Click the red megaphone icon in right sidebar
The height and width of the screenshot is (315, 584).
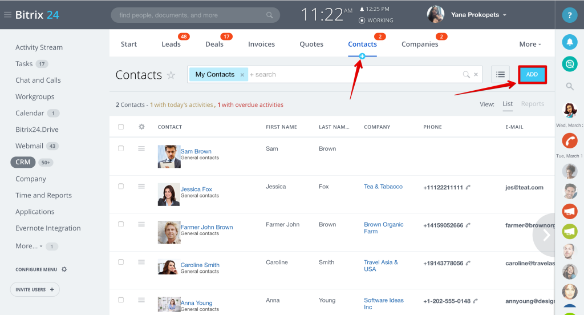point(570,211)
